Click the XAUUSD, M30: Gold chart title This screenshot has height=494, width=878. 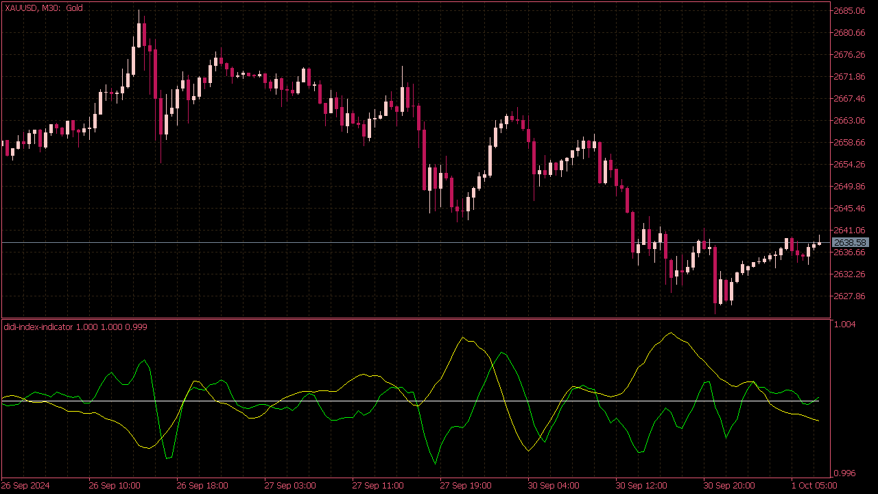click(x=44, y=8)
